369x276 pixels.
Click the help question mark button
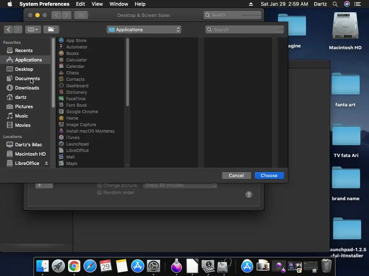tap(249, 194)
